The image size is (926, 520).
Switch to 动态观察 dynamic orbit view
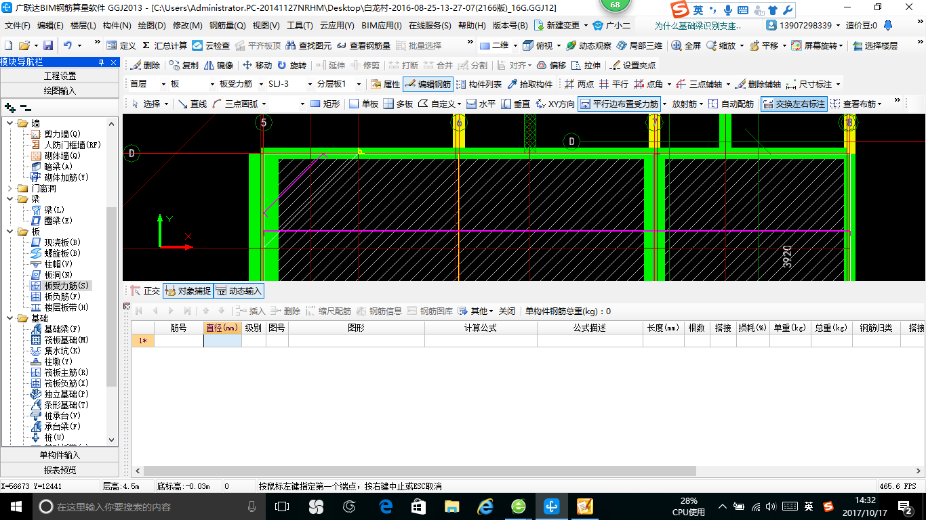tap(588, 45)
